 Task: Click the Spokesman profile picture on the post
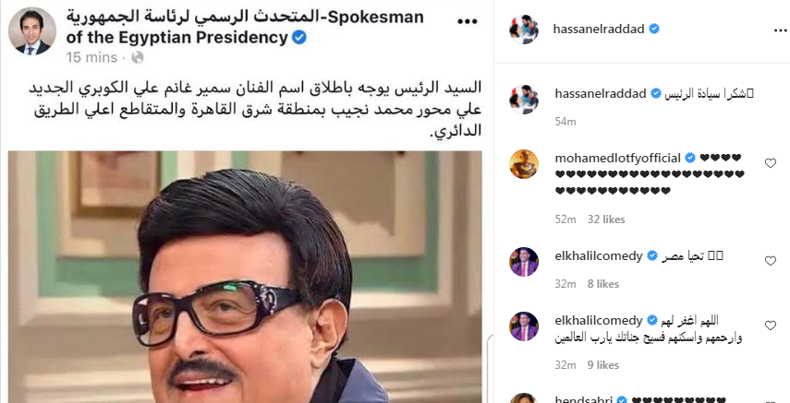pos(32,31)
